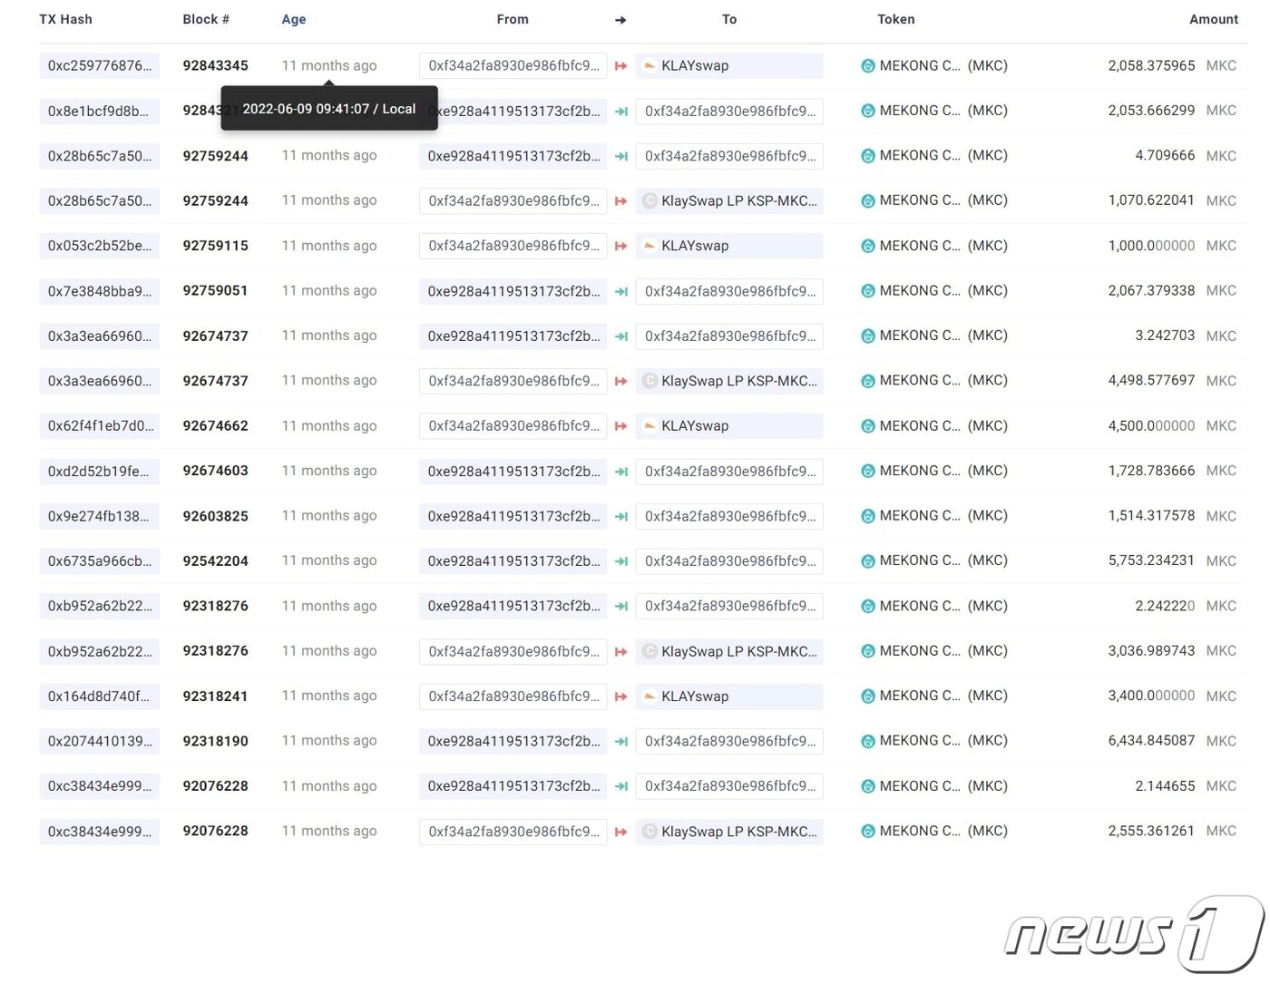Click KLAYswap icon in block 92674662 row
Screen dimensions: 1270x984
point(650,425)
